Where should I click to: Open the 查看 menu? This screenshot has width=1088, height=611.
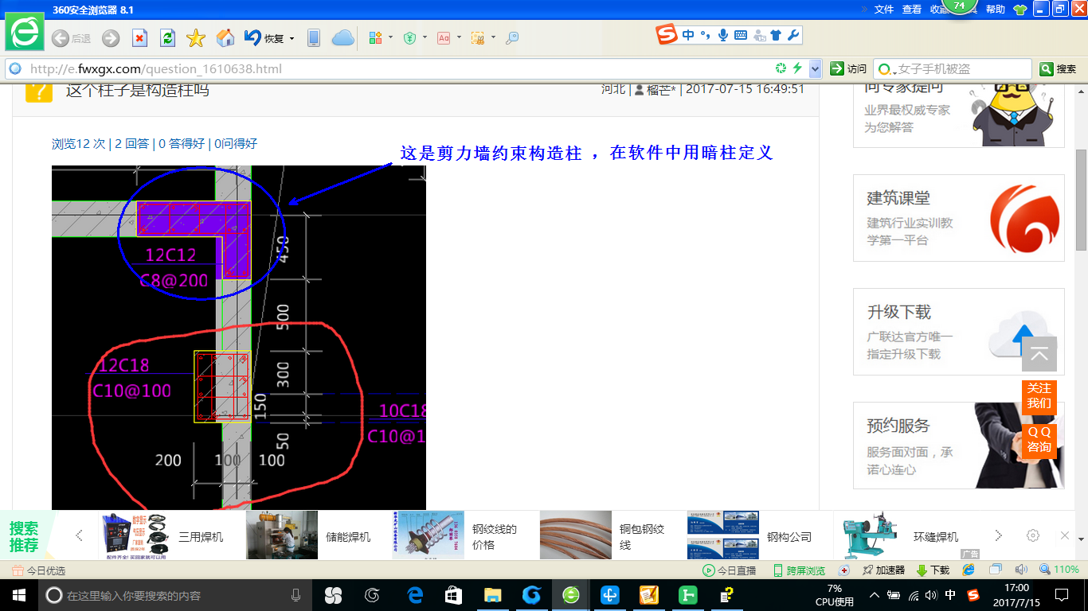(x=912, y=10)
